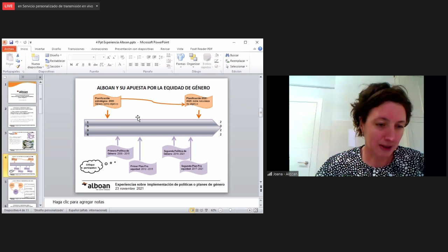Click the Organizar arrange icon
This screenshot has height=252, width=448.
[x=193, y=57]
